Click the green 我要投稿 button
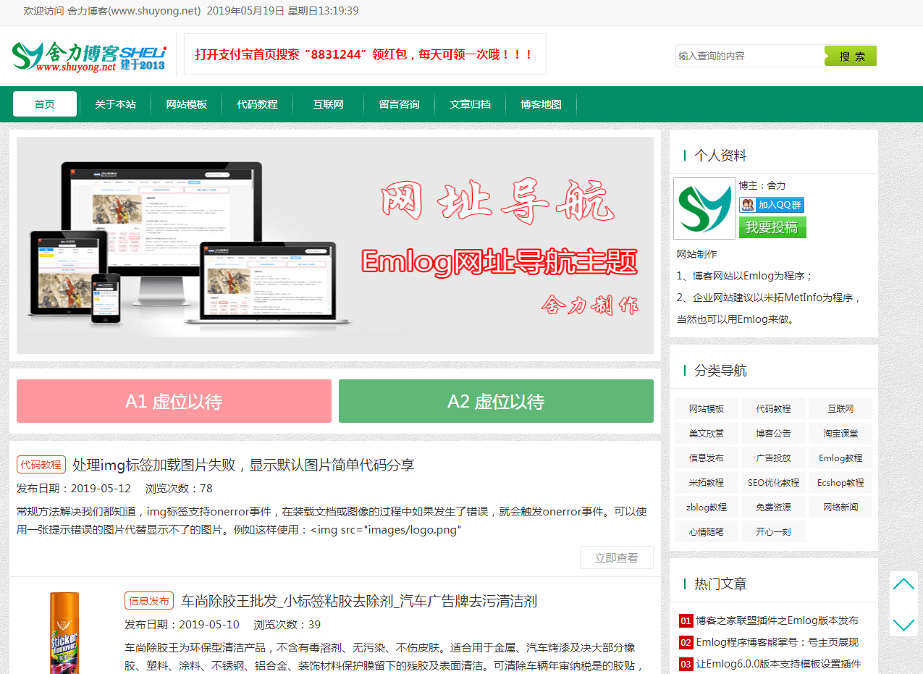 tap(772, 227)
